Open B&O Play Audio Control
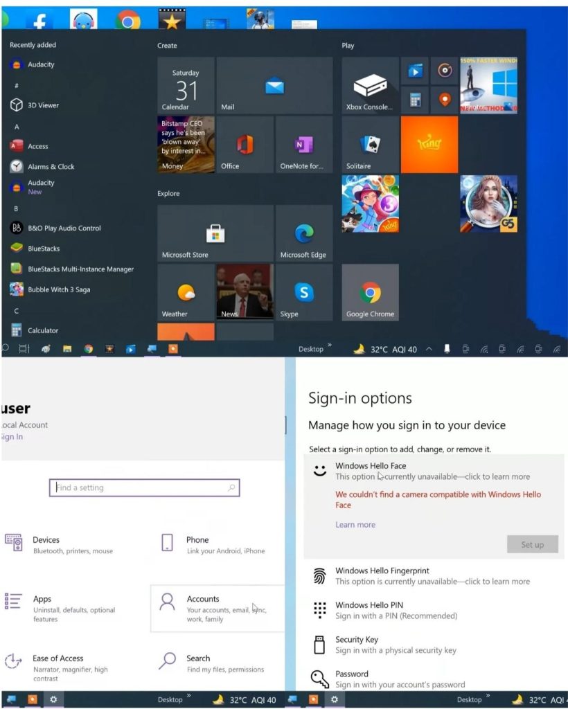The image size is (568, 709). pos(55,228)
